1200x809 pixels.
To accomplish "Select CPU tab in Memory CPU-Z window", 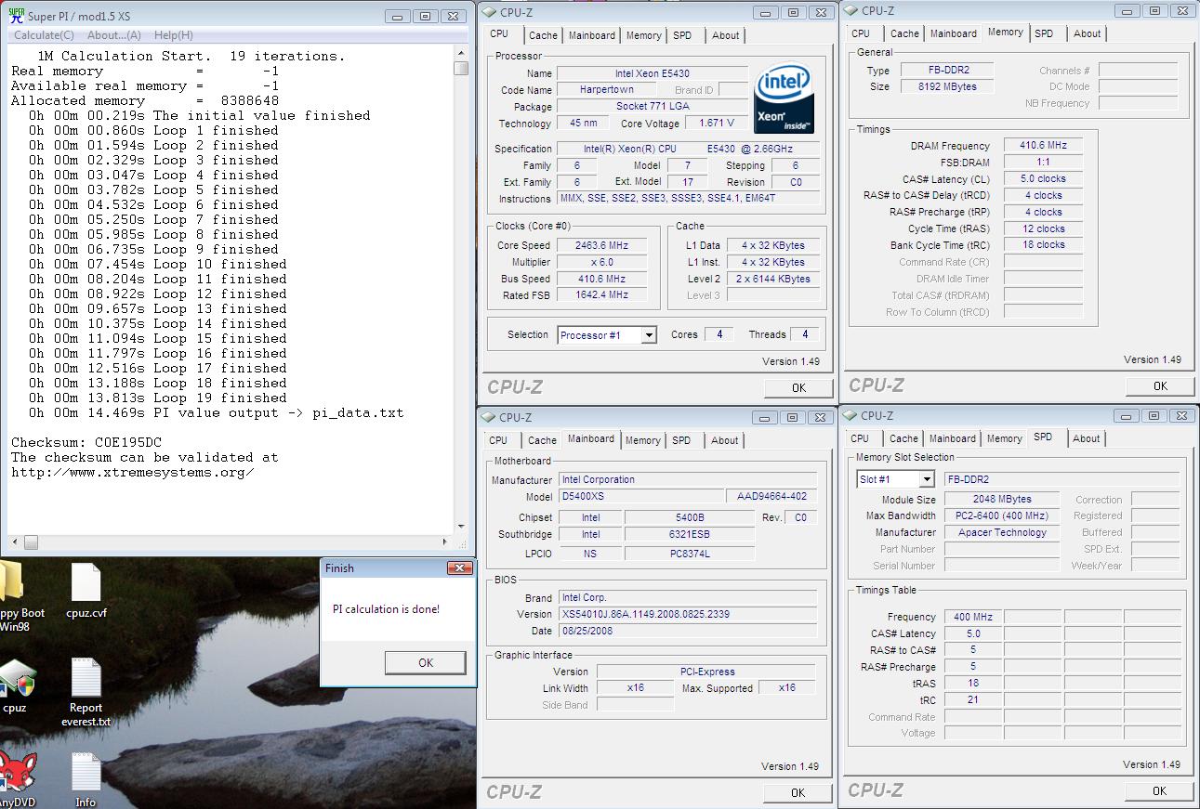I will 861,33.
